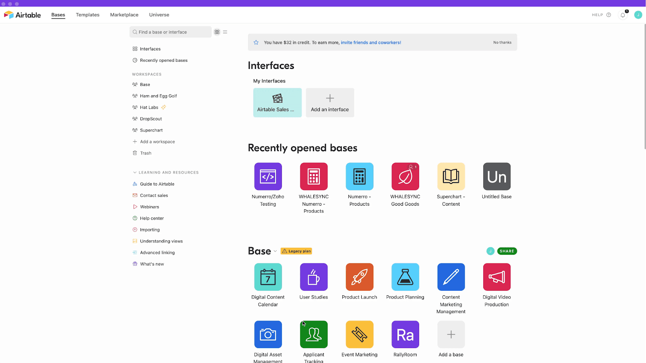Open the user account avatar menu
Screen dimensions: 646x363
tap(638, 15)
